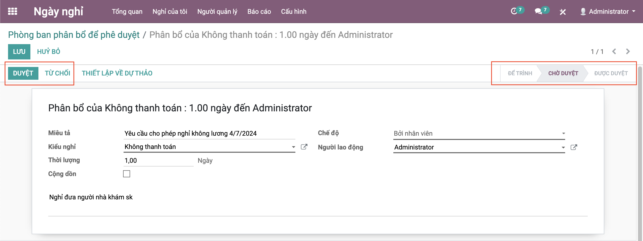This screenshot has width=643, height=241.
Task: Open the Administrator user menu
Action: tap(608, 12)
